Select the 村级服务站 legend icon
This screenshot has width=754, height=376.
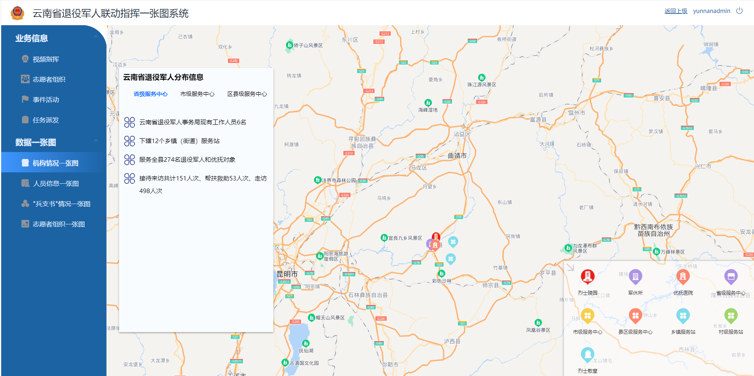point(731,316)
